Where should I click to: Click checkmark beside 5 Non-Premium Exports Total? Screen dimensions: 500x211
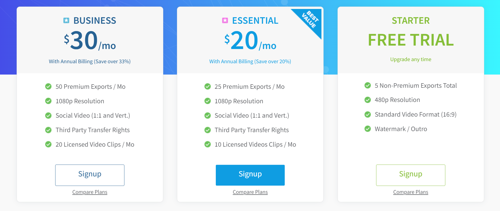coord(368,85)
